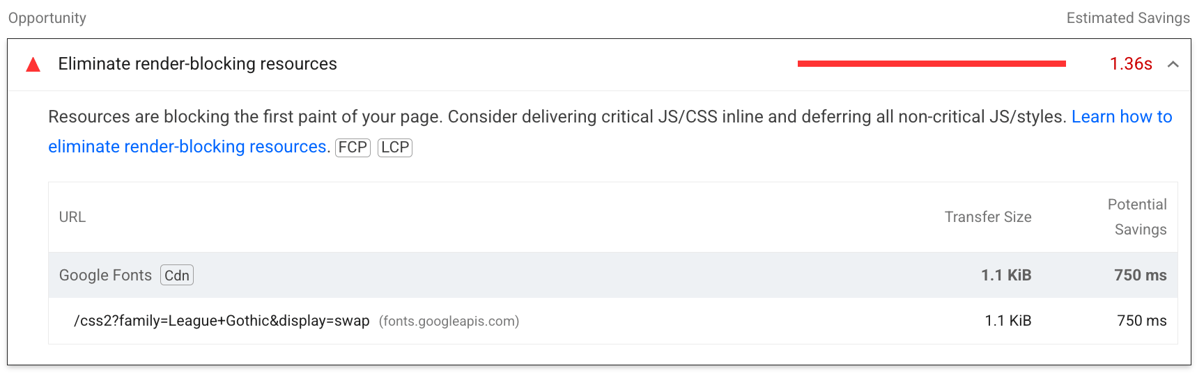
Task: Click the red estimated savings bar
Action: coord(932,64)
